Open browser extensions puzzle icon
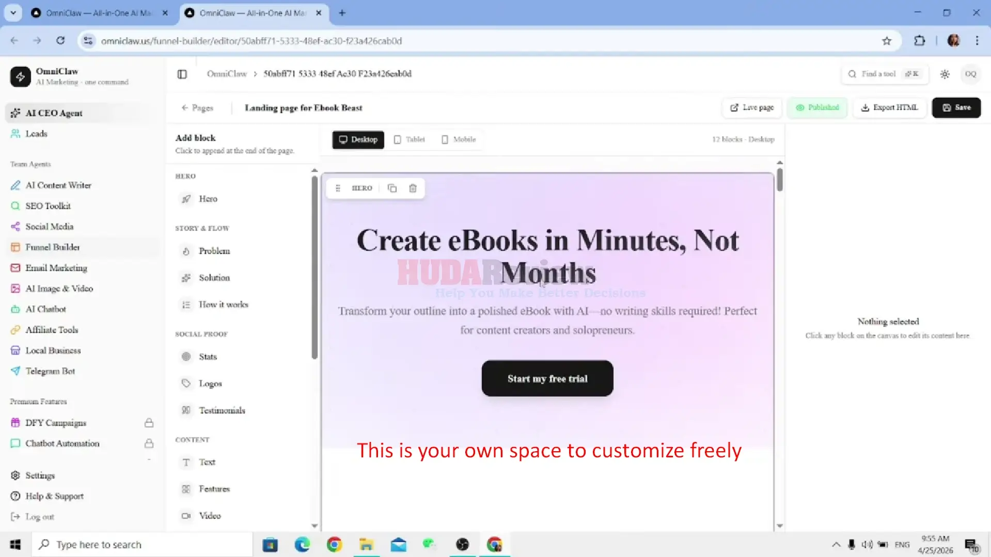 click(920, 41)
